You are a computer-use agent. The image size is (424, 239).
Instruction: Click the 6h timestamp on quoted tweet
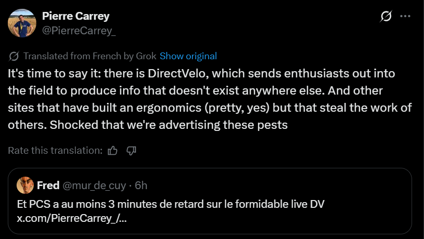(x=141, y=185)
